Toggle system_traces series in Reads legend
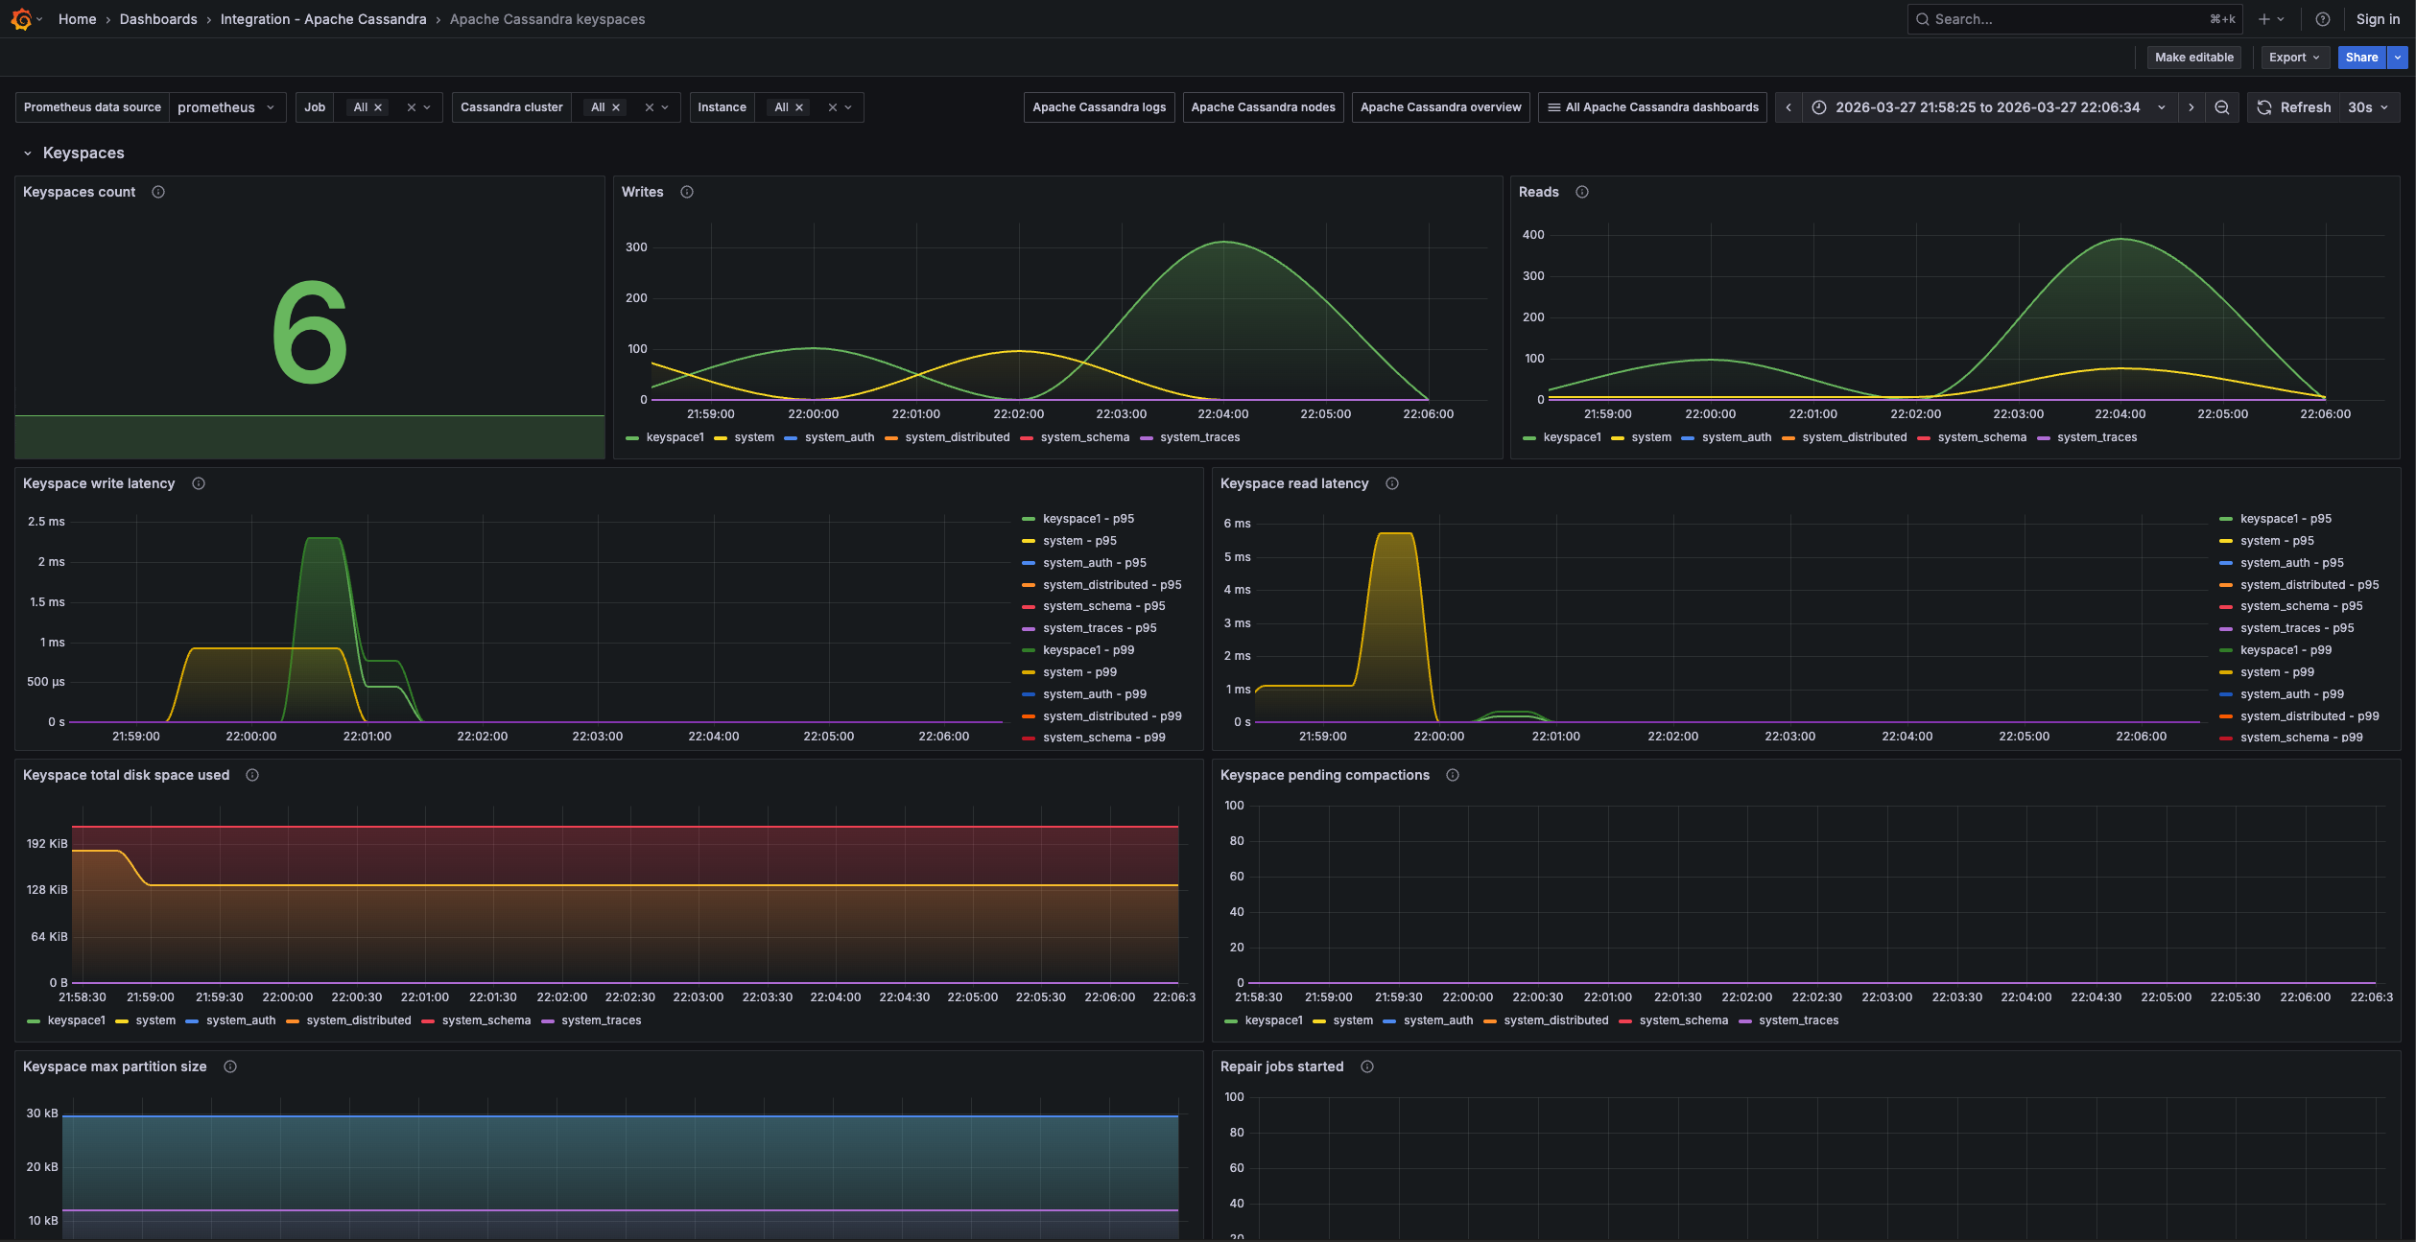The width and height of the screenshot is (2416, 1242). click(x=2096, y=437)
